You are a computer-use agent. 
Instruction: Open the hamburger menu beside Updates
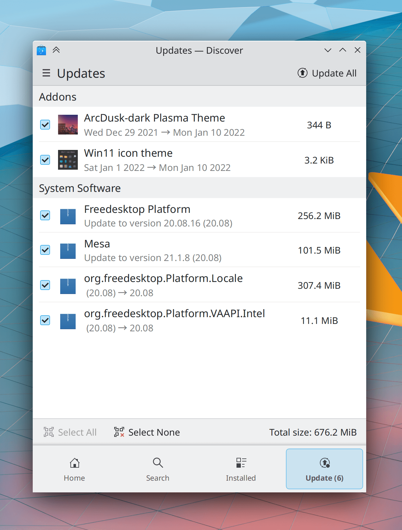pos(46,73)
